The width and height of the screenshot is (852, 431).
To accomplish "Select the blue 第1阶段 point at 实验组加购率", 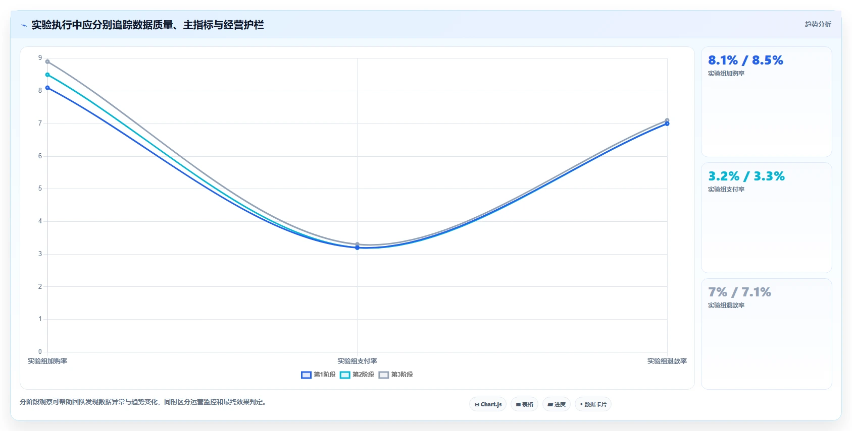I will [47, 88].
